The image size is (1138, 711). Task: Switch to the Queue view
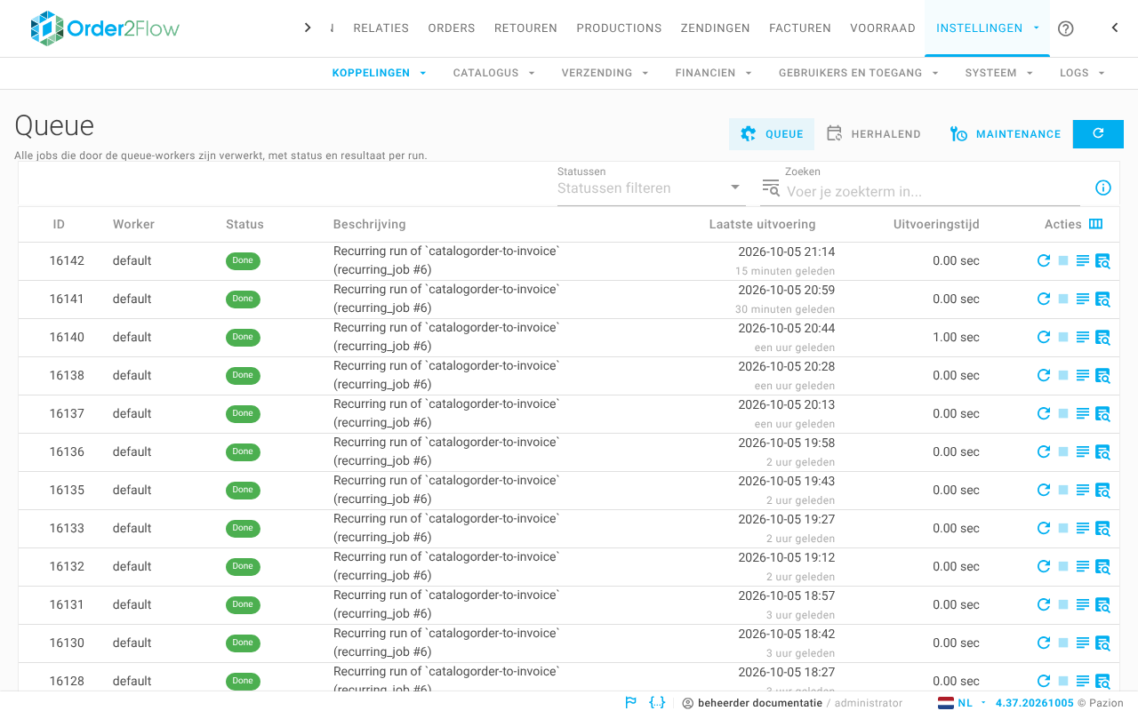772,134
